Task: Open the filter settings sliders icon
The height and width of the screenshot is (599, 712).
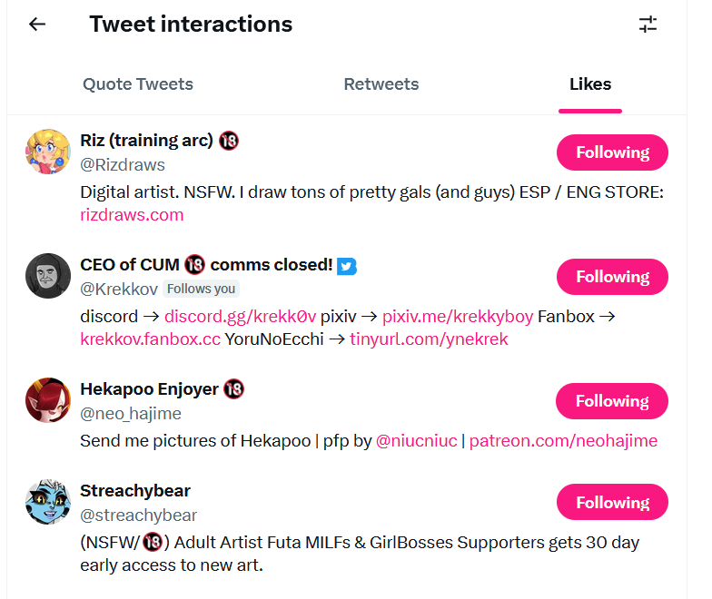Action: (x=648, y=25)
